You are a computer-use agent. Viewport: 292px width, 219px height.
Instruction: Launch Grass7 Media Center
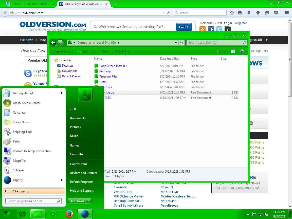tap(33, 103)
